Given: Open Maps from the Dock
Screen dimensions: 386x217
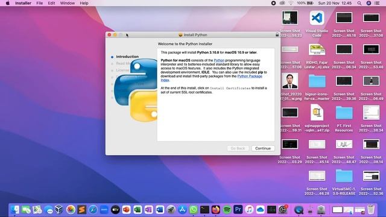Looking at the screenshot, I should (37, 210).
